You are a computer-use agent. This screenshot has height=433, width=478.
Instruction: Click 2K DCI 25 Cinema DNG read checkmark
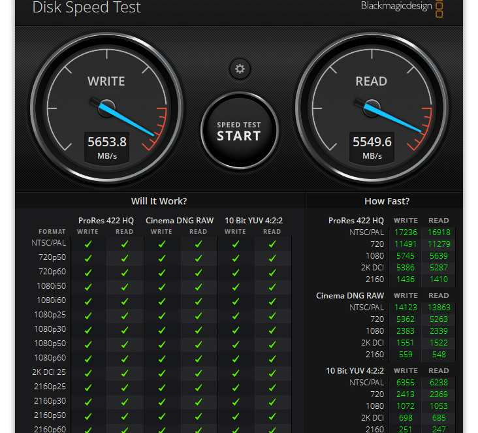click(x=199, y=373)
